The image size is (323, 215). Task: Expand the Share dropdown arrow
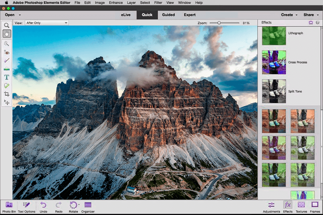click(318, 15)
